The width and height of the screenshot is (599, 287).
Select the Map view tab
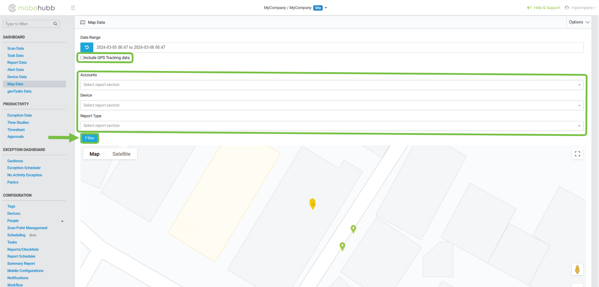[95, 154]
